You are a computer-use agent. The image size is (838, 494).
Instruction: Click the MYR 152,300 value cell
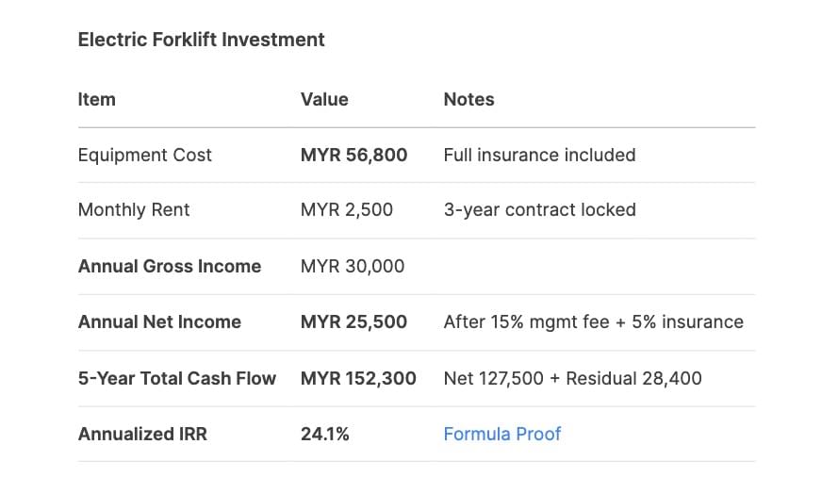358,378
